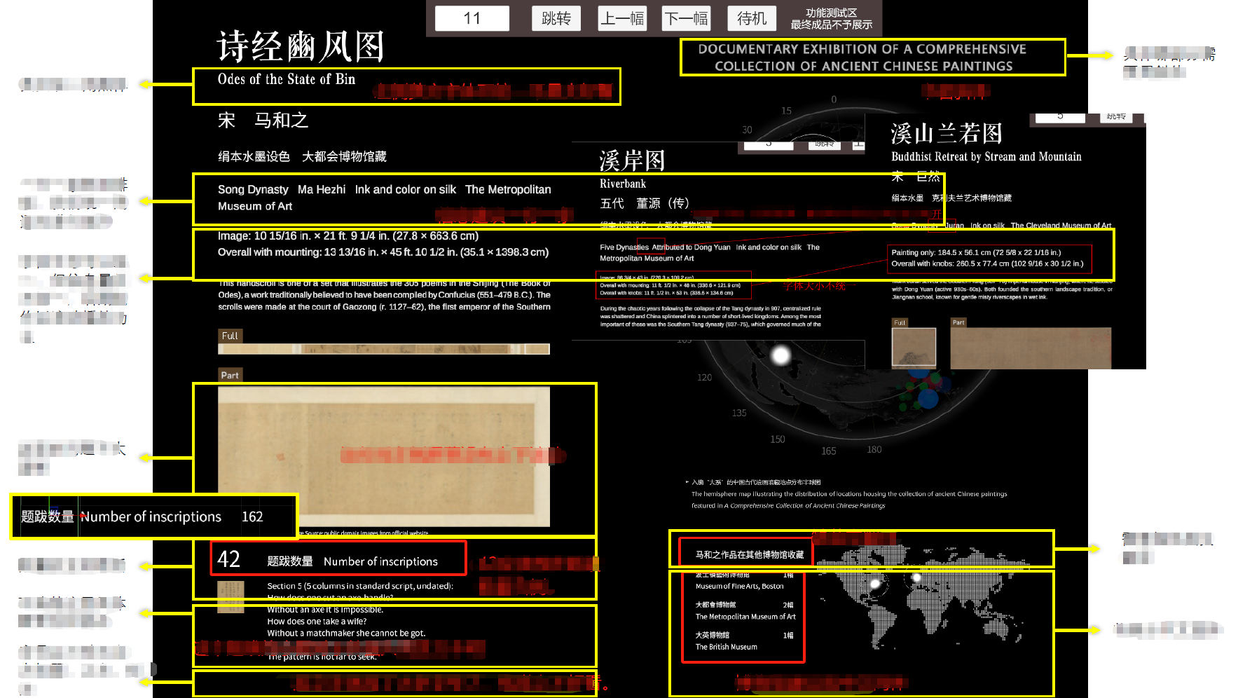Click "Without a matchmaker she cannot be got."

(346, 634)
